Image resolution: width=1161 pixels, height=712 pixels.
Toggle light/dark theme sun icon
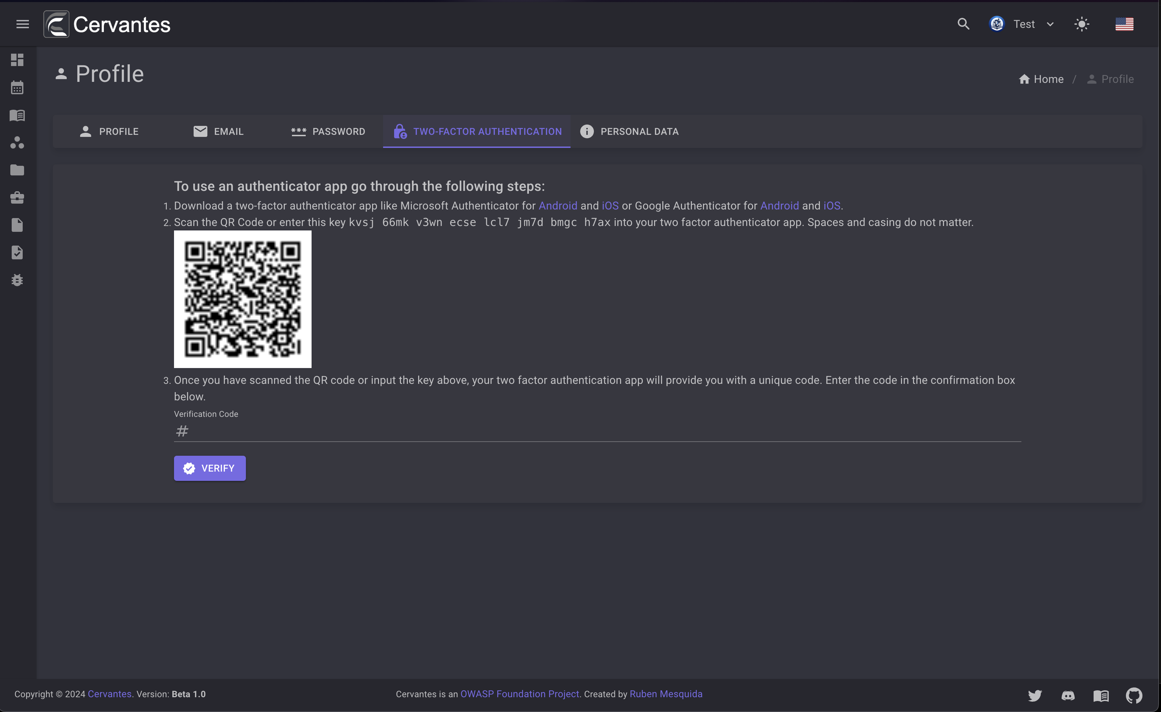click(x=1081, y=24)
